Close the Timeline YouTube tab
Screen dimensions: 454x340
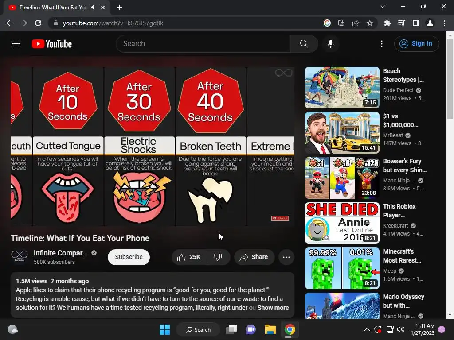(x=103, y=8)
